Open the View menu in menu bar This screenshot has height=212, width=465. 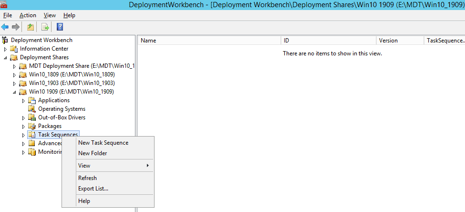pyautogui.click(x=50, y=15)
